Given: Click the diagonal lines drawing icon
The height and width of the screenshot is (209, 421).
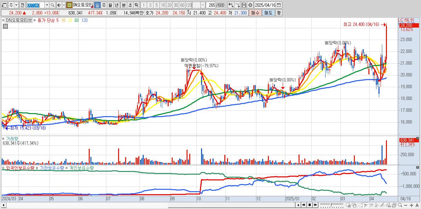Looking at the screenshot, I should click(383, 205).
